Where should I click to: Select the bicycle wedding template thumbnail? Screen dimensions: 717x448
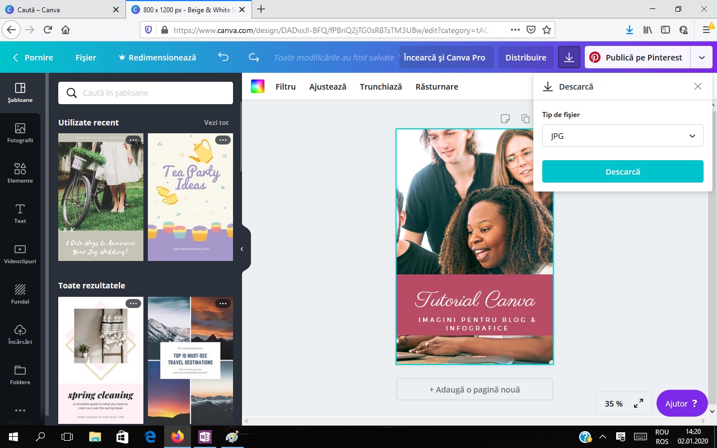[101, 197]
